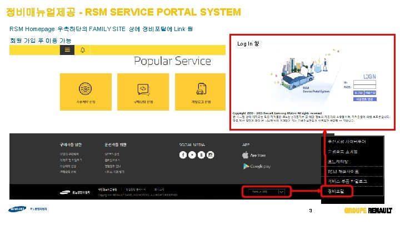Screen dimensions: 400x225
Task: Click the PASS input field
Action: [x=364, y=87]
